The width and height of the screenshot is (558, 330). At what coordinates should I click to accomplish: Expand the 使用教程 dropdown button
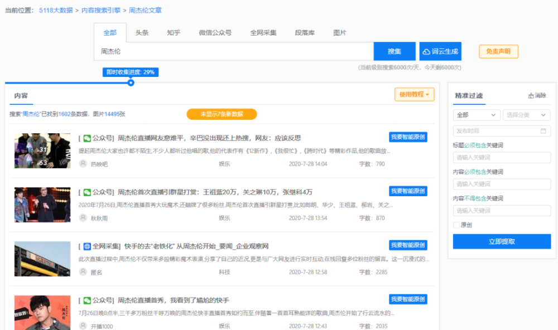click(x=414, y=94)
